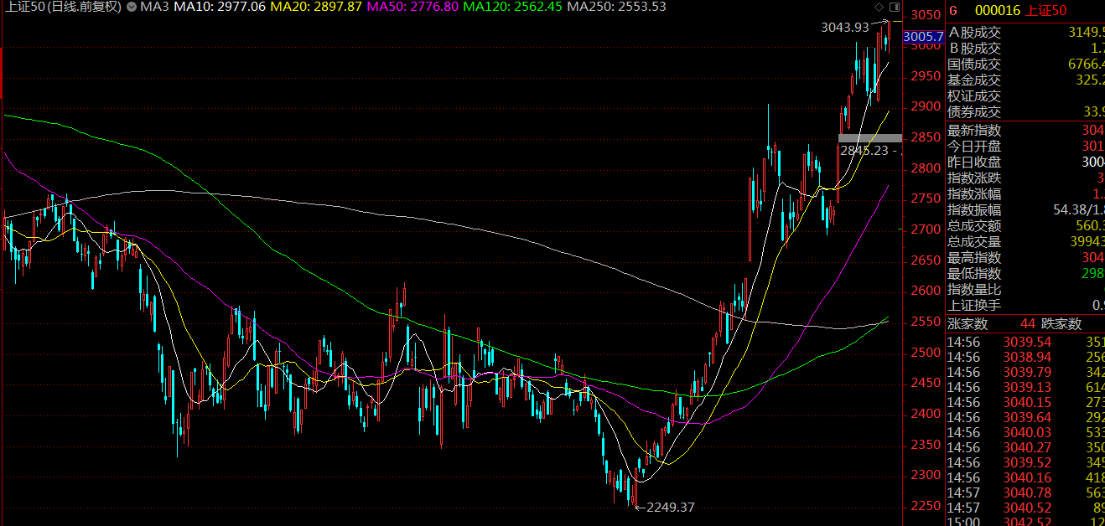Click the MA250 indicator label
This screenshot has width=1105, height=526.
coord(616,8)
